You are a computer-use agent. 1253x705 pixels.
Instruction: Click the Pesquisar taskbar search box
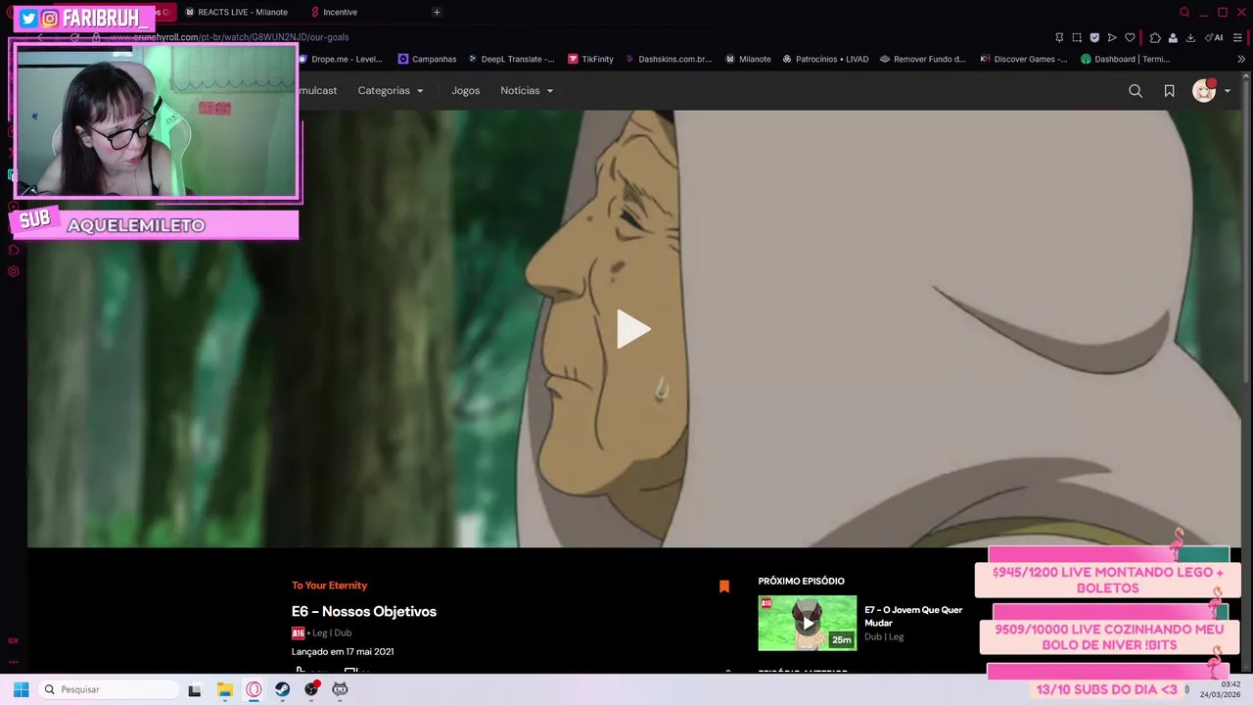coord(108,689)
